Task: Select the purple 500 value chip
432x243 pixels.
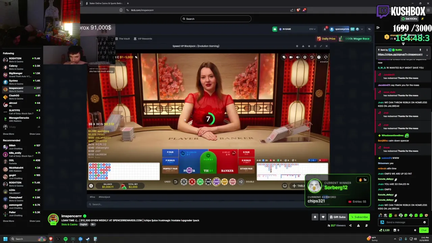Action: coord(216,182)
